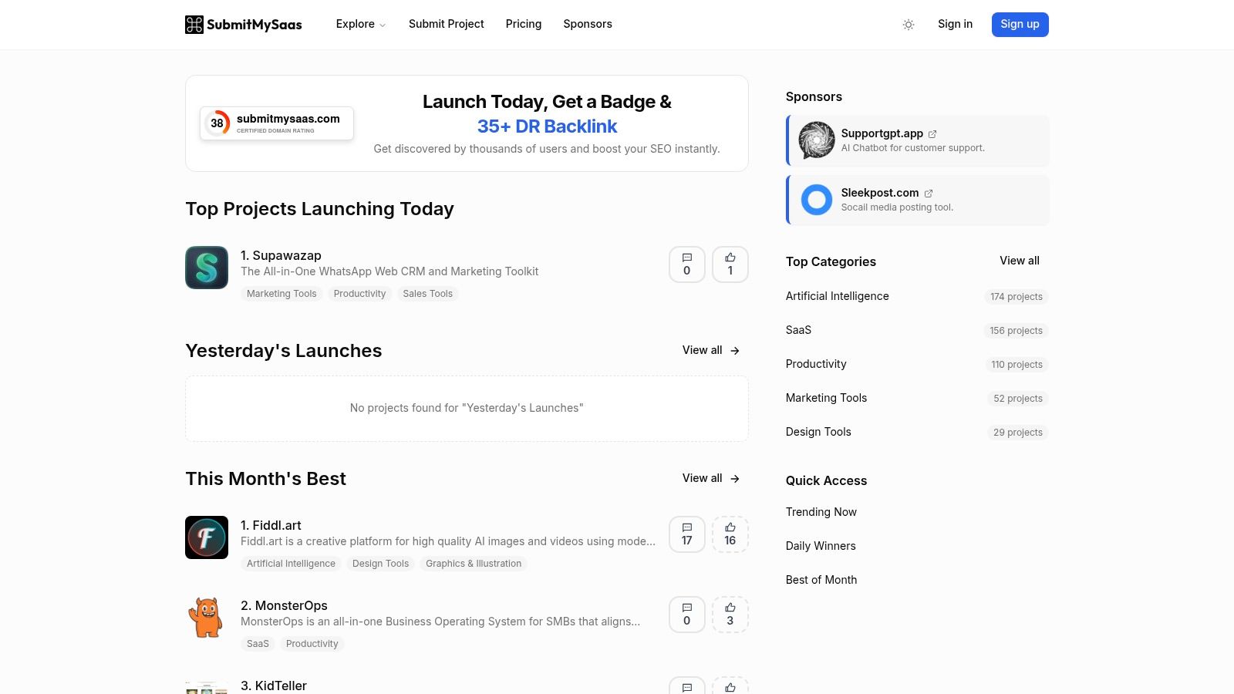Open the Artificial Intelligence category link
The width and height of the screenshot is (1234, 694).
[x=837, y=296]
